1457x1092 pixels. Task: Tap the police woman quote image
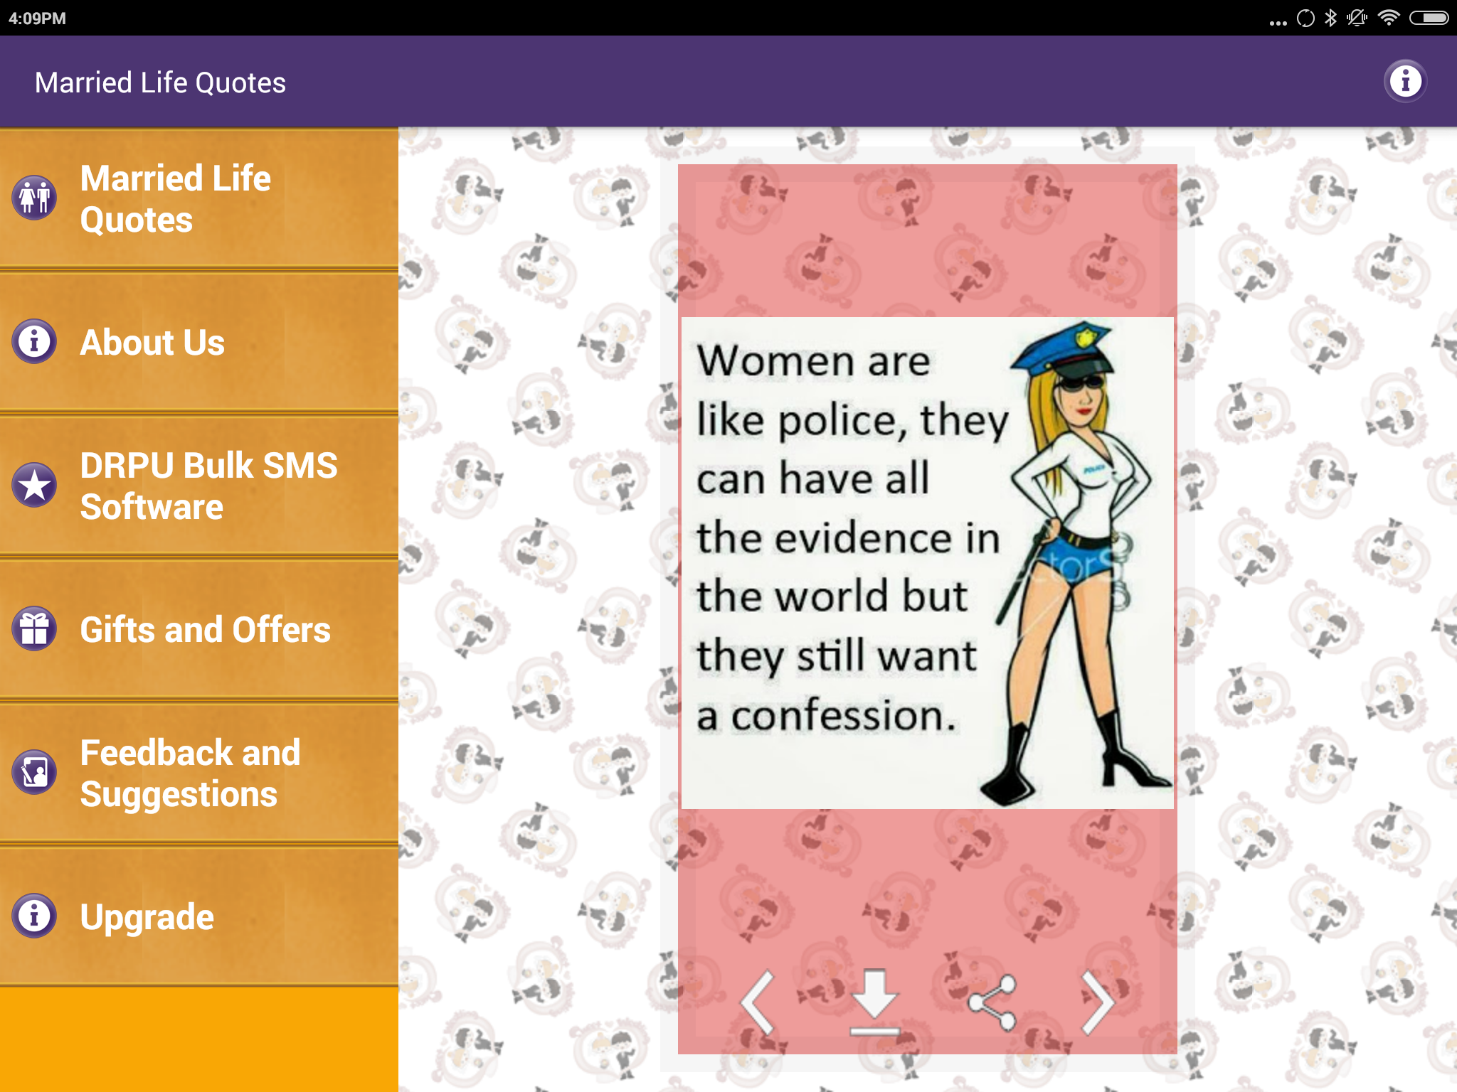927,562
